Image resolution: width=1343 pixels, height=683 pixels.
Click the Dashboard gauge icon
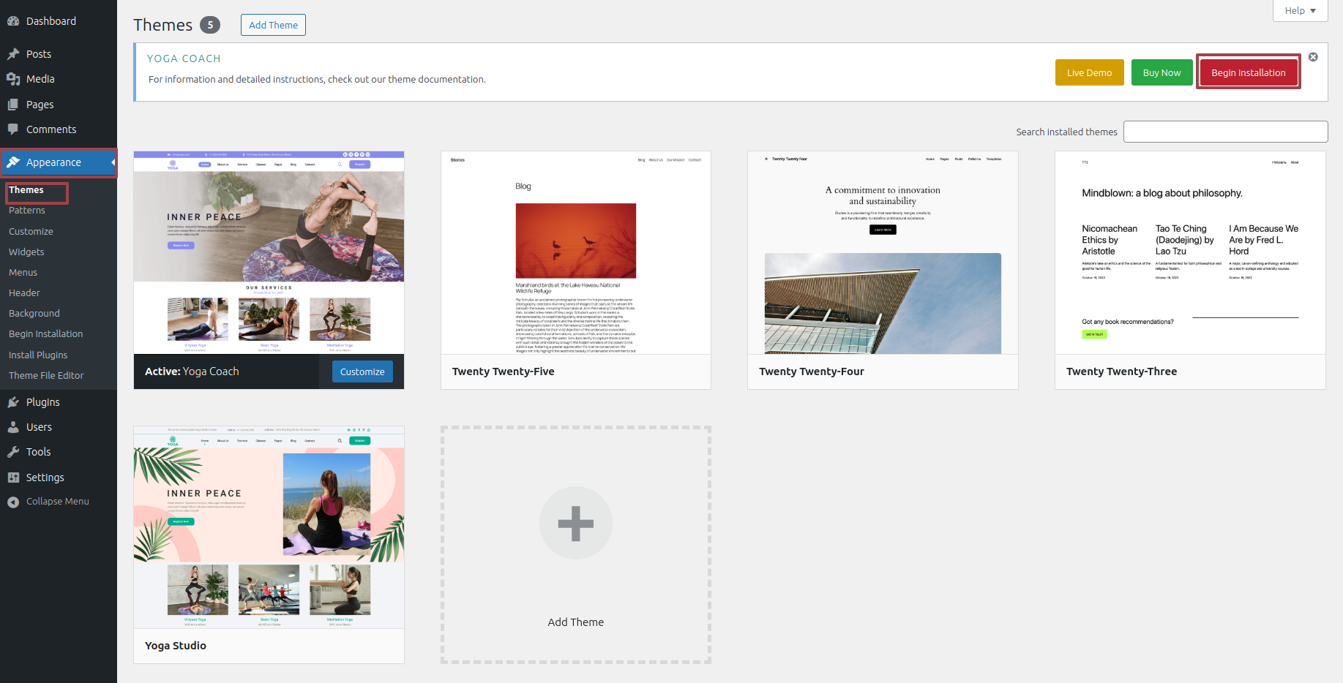pos(13,21)
